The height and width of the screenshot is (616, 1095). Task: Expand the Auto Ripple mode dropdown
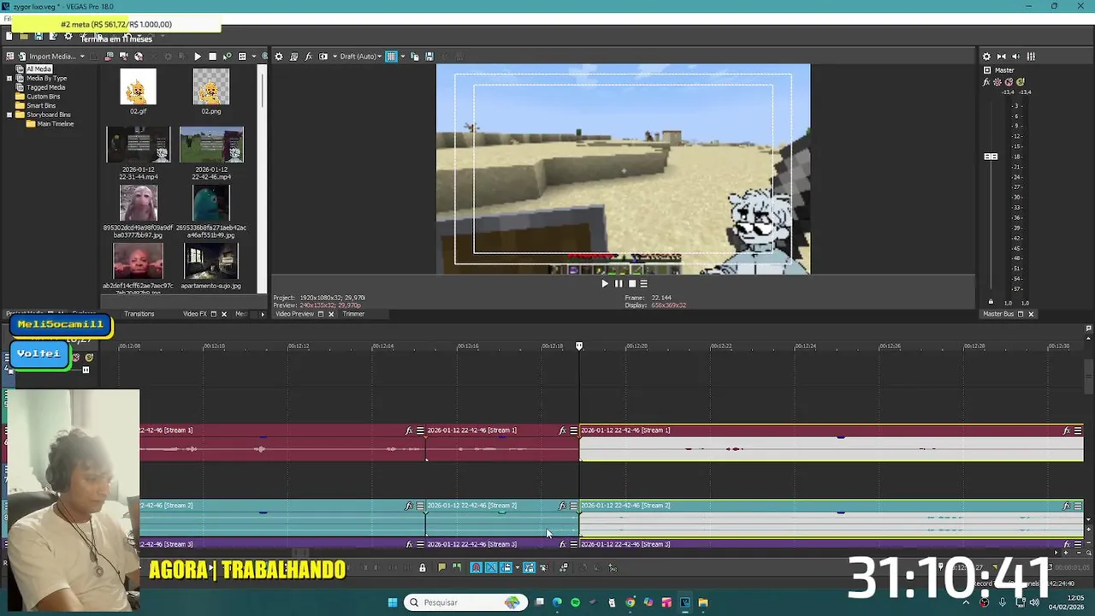pyautogui.click(x=517, y=567)
